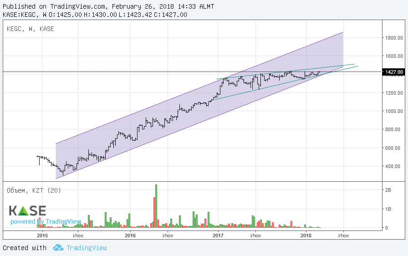Click the 'Июн' label before 2016
This screenshot has height=256, width=408.
[x=78, y=236]
